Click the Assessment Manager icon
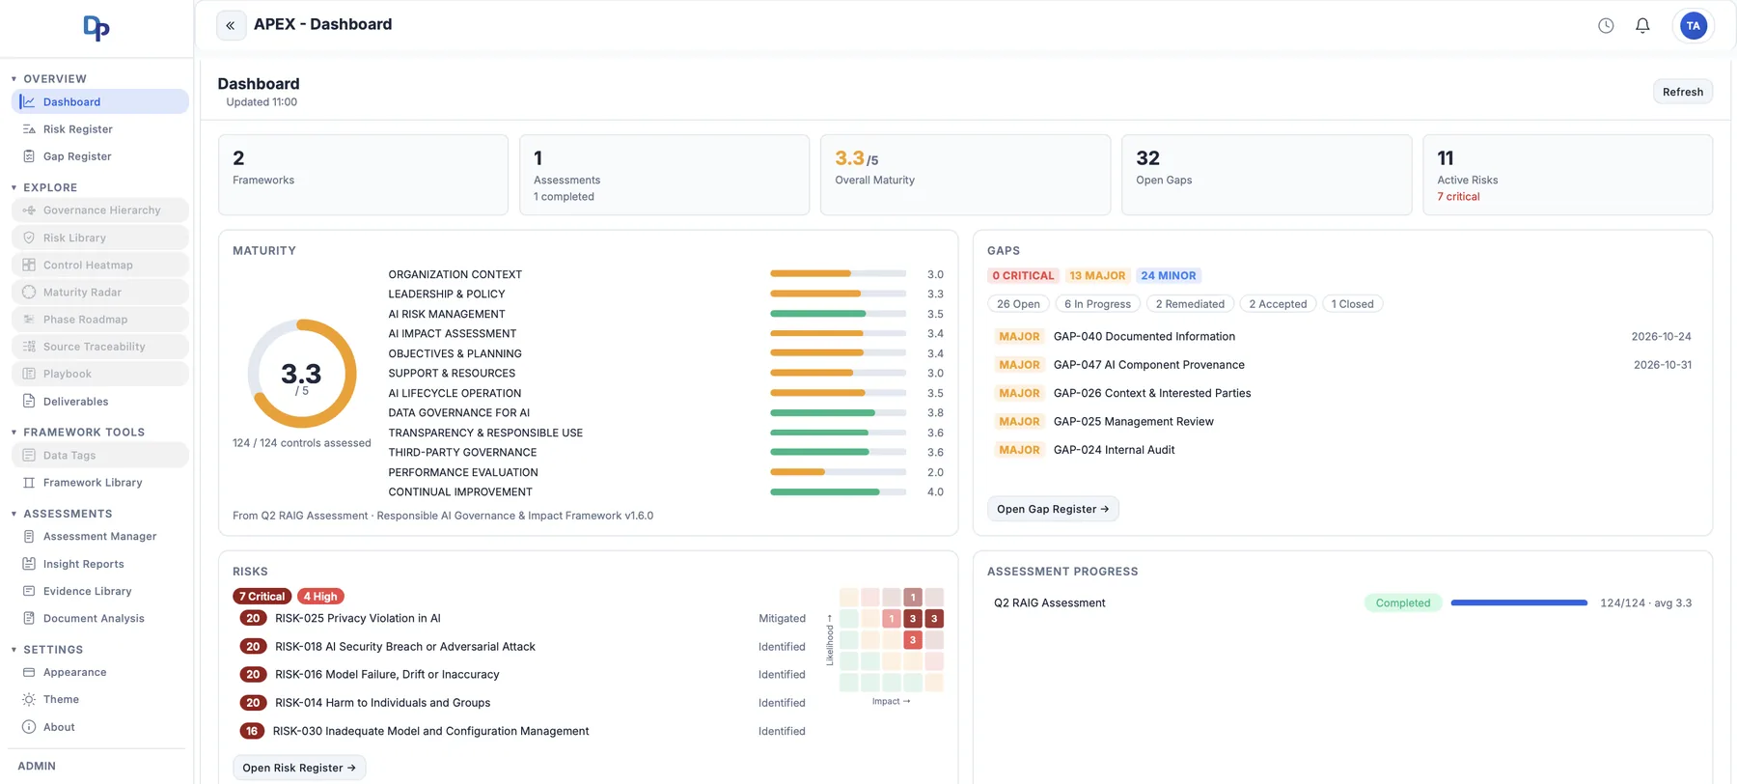 [29, 537]
